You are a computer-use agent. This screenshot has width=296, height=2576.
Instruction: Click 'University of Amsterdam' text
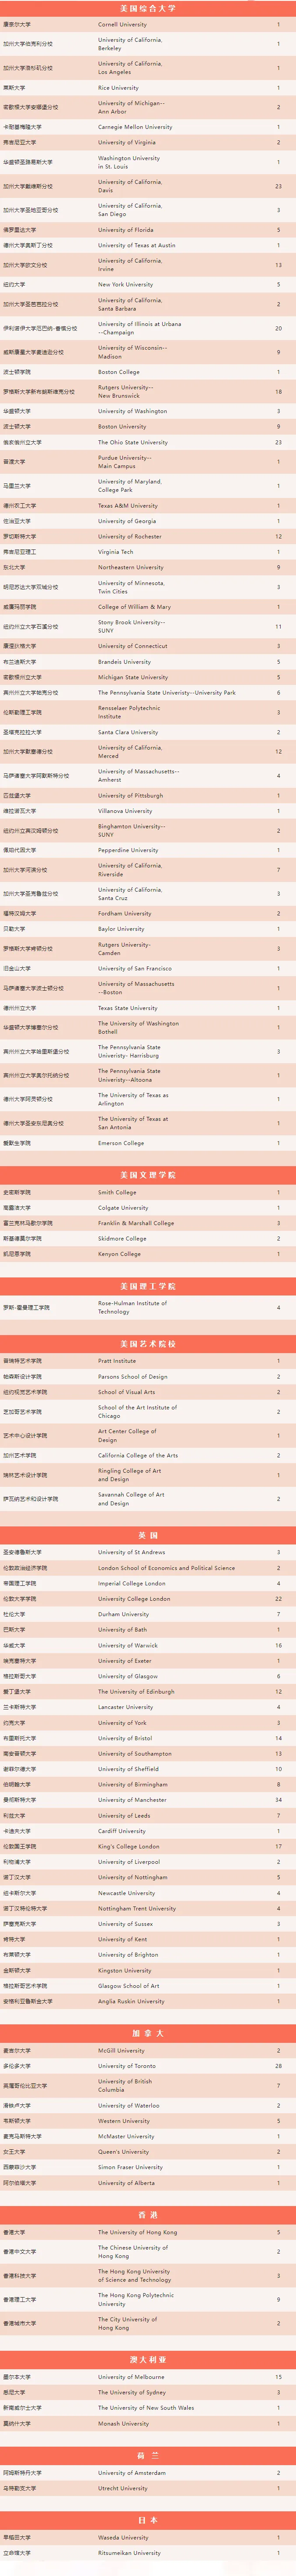132,2472
